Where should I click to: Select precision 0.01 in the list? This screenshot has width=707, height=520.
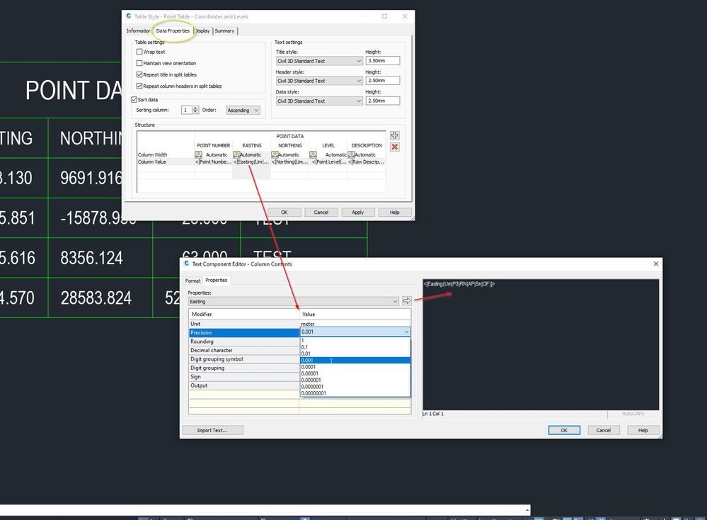[355, 354]
